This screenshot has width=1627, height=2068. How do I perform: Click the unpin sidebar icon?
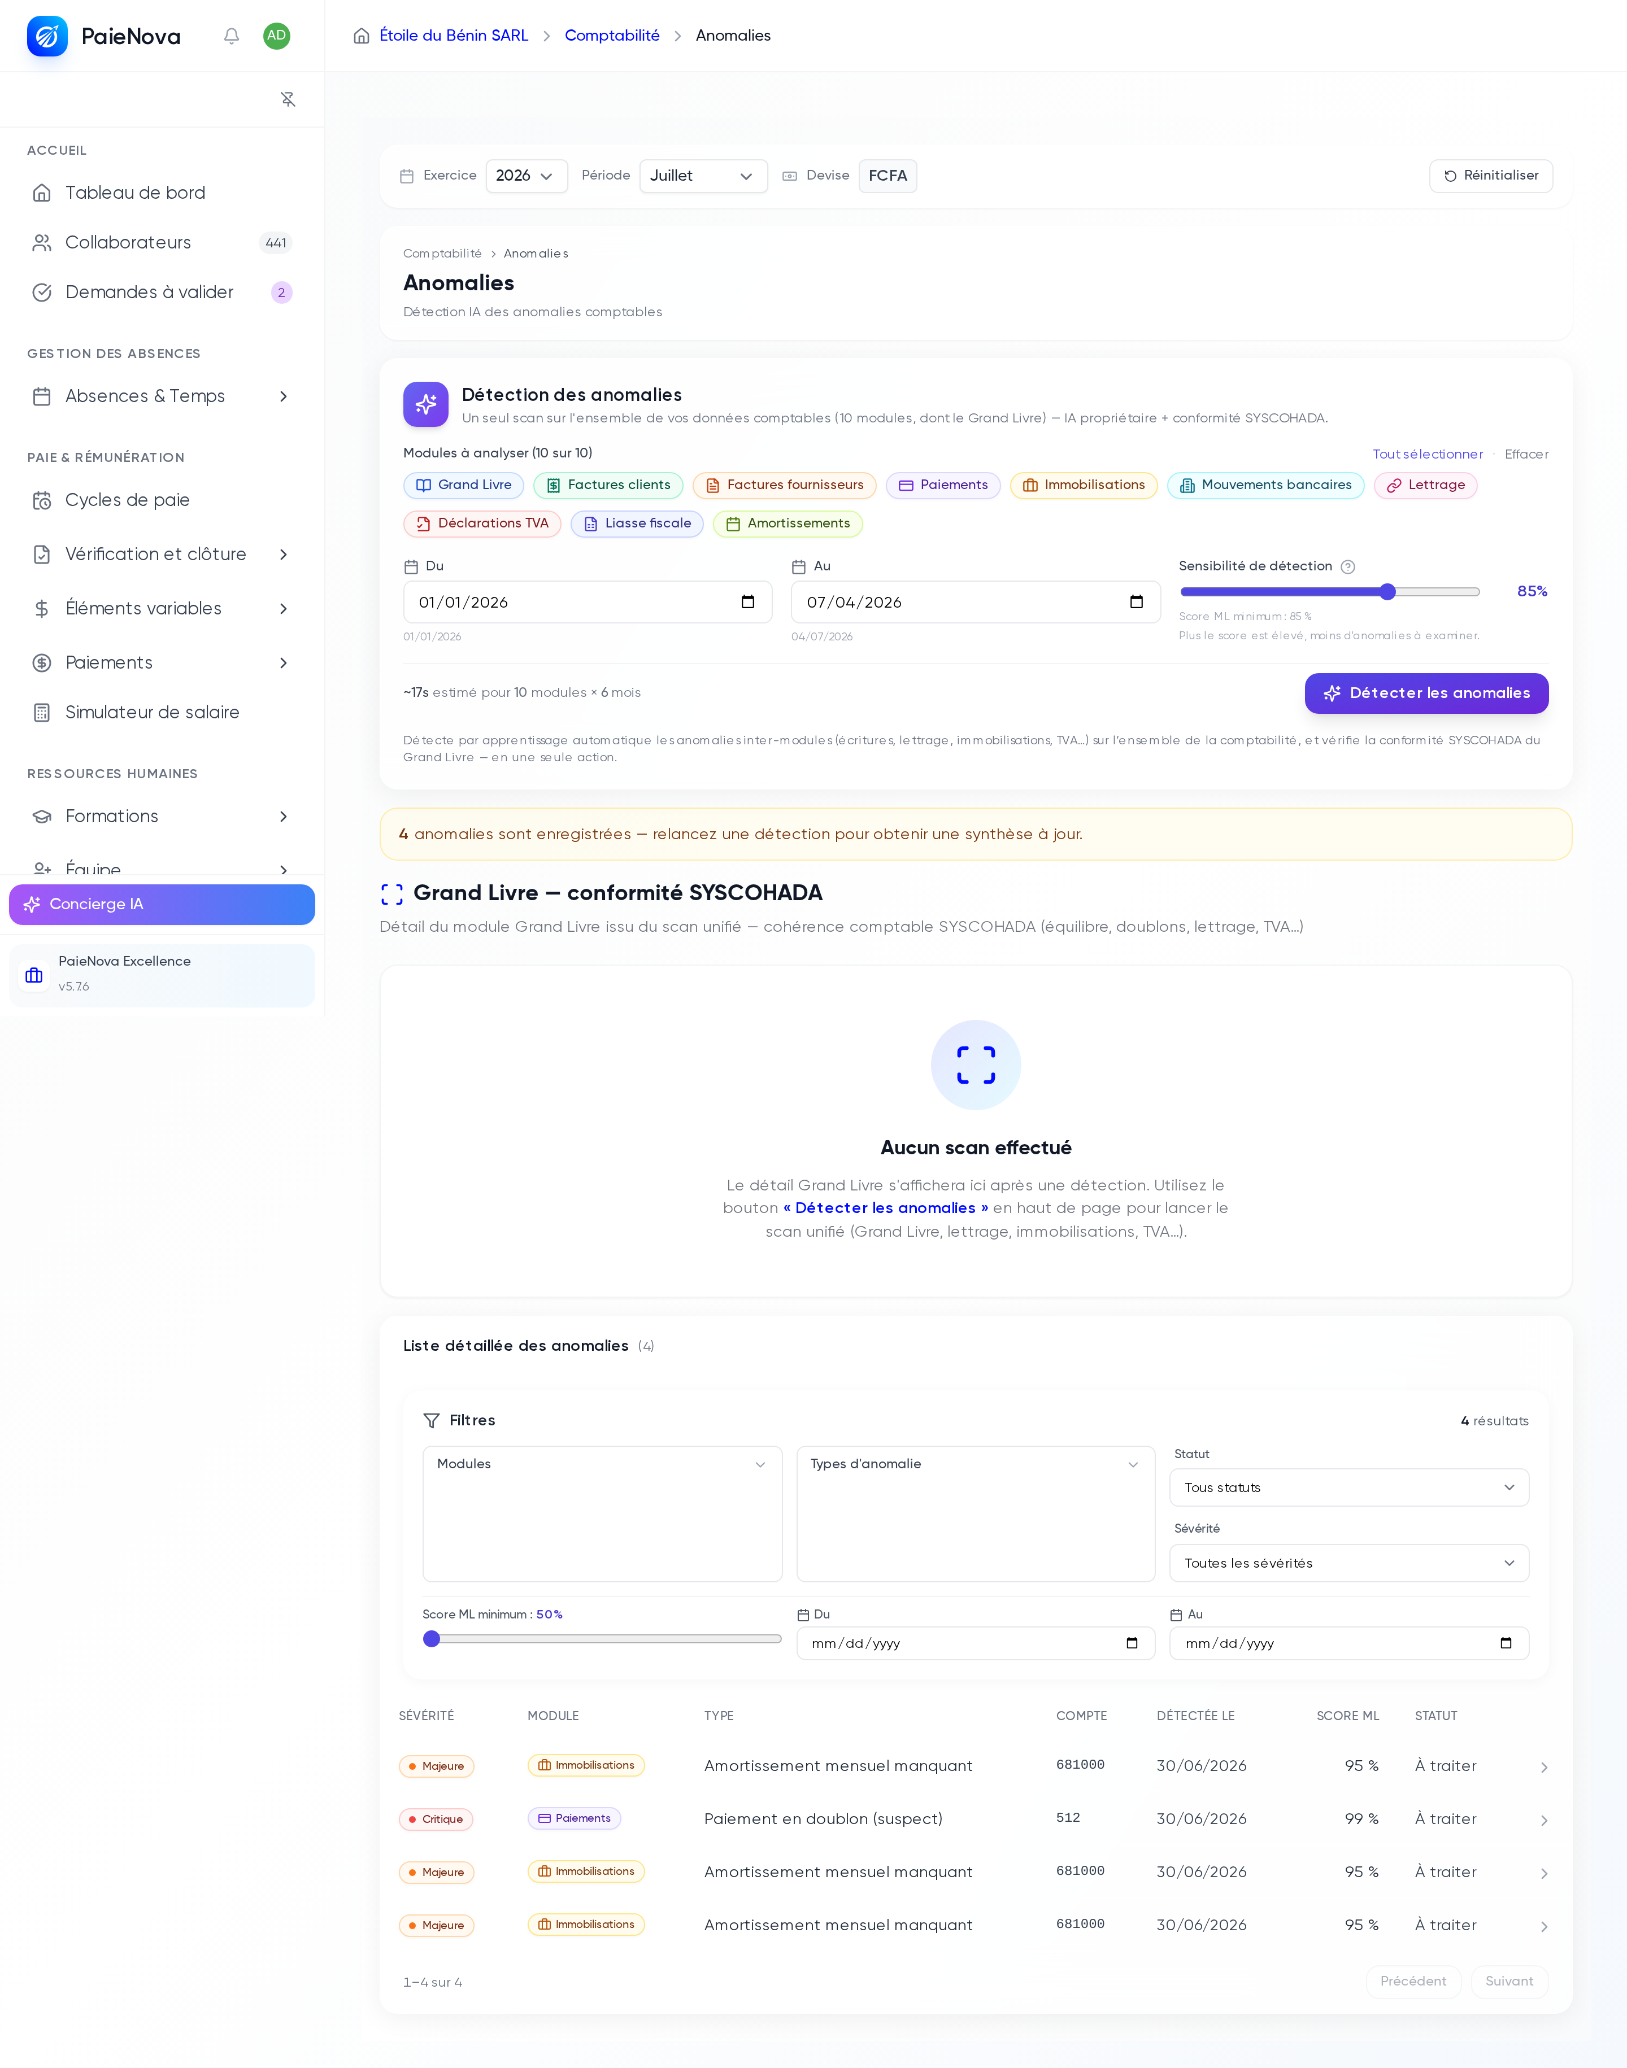point(288,99)
